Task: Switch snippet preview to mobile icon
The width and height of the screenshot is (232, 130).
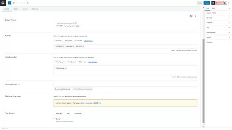Action: point(196,16)
